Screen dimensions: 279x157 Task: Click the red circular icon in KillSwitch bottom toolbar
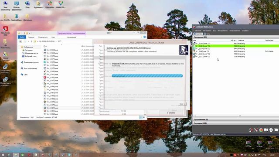tap(251, 130)
